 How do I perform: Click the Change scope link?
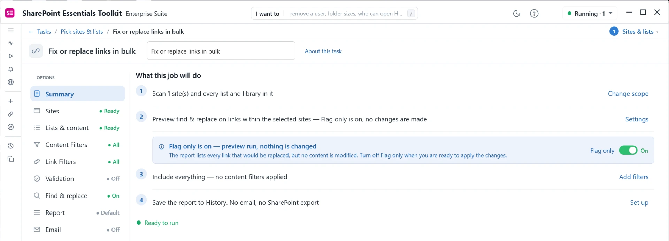pos(628,94)
